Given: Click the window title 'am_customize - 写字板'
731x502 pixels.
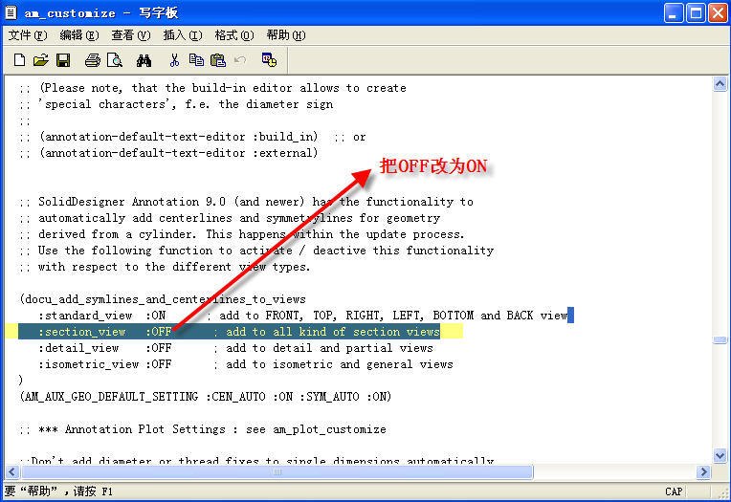Looking at the screenshot, I should [x=101, y=12].
